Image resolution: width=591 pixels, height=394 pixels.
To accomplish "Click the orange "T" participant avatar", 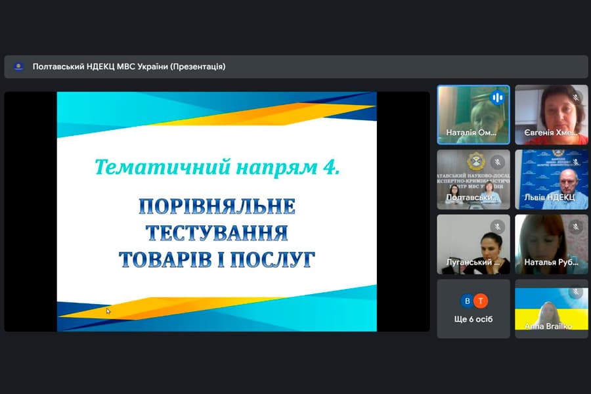I will [479, 300].
